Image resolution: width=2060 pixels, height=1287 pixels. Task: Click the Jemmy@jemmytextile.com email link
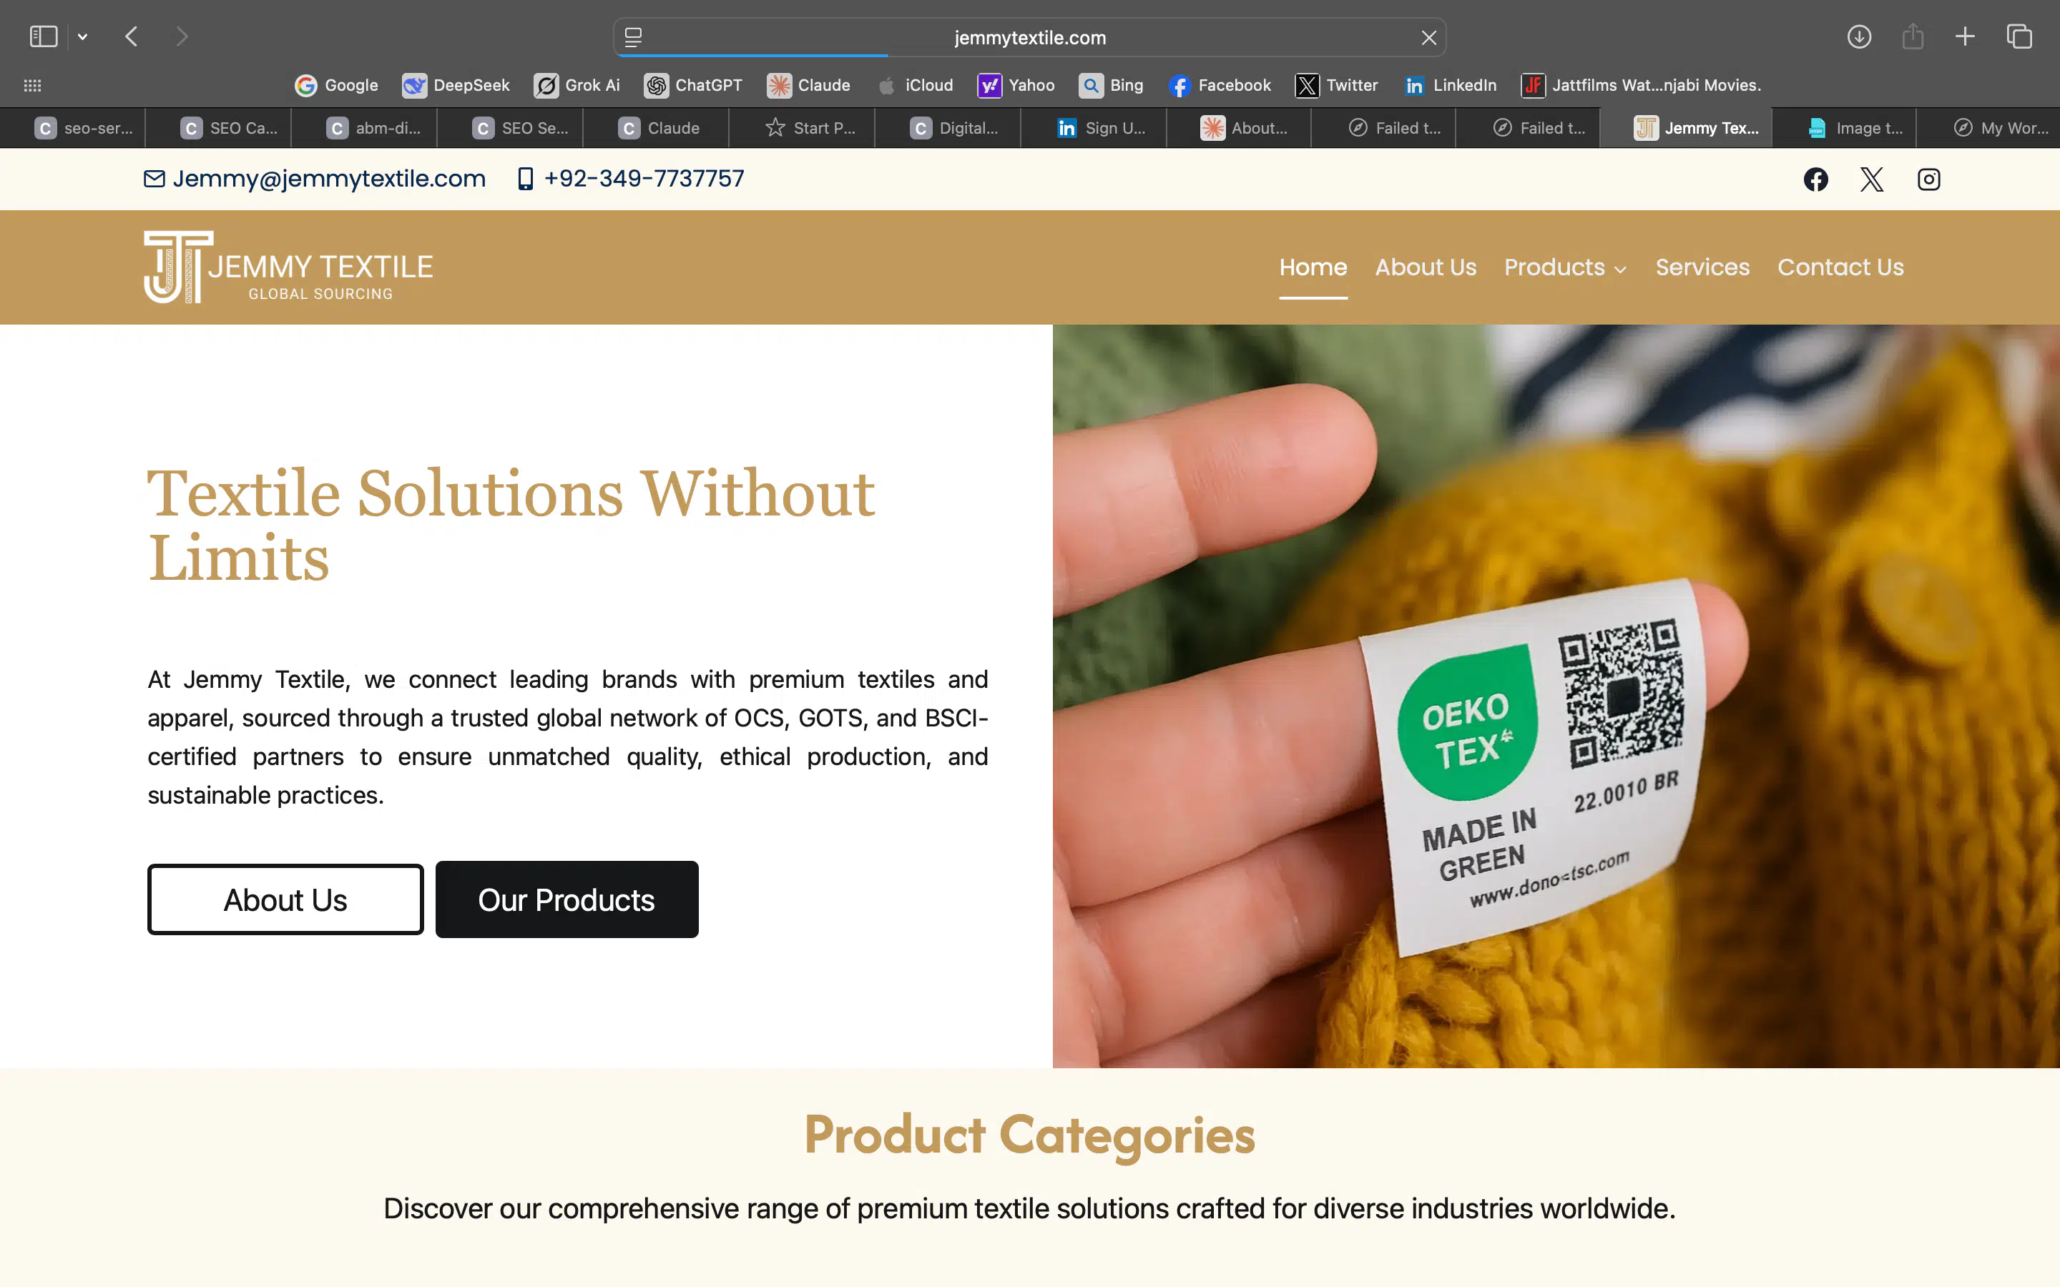328,179
